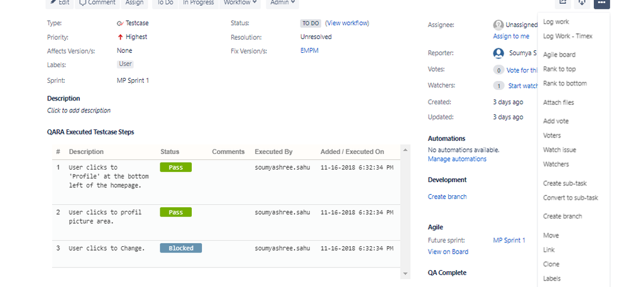Click step 3 text 'User clicks to Change.'
628x287 pixels.
pos(106,248)
